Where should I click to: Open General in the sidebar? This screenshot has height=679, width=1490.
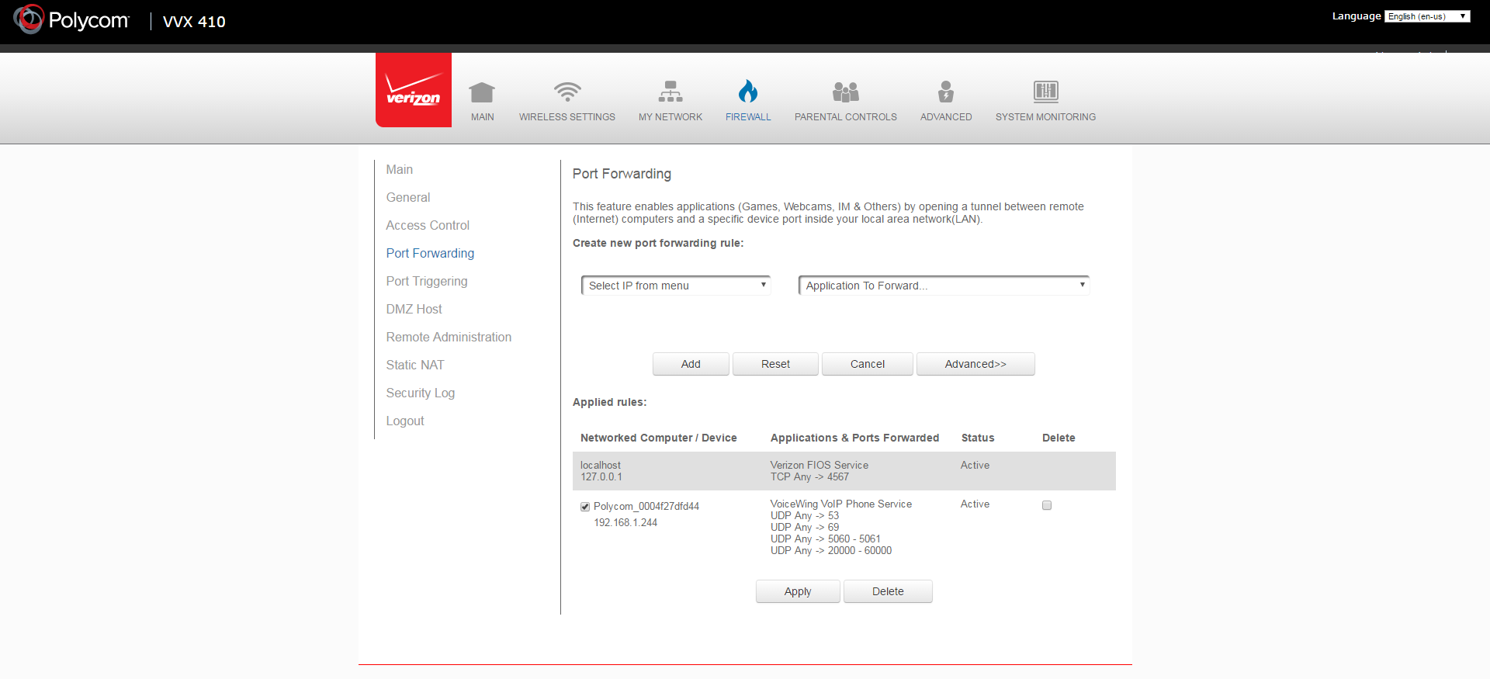(408, 197)
